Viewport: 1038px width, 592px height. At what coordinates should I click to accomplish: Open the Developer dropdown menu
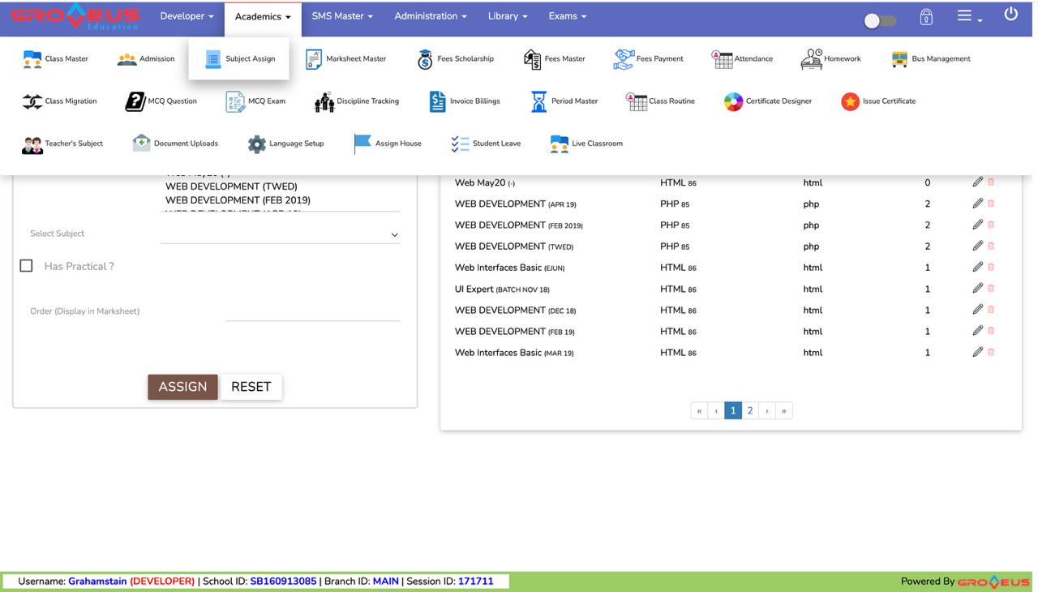(187, 16)
